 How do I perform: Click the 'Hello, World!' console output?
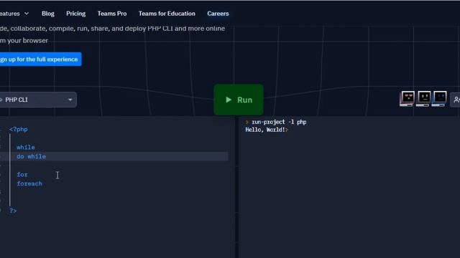pos(265,130)
